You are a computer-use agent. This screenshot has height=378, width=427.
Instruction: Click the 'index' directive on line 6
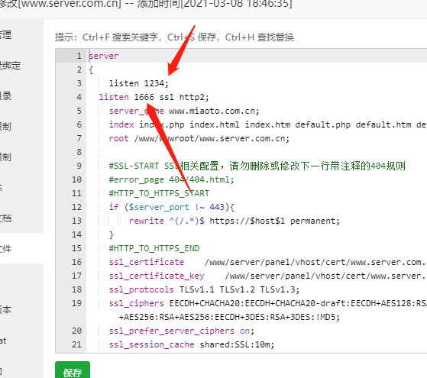pos(121,124)
